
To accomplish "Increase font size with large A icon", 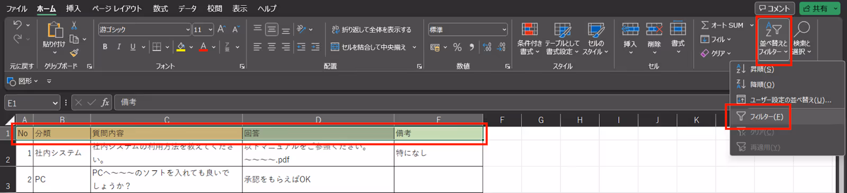I will point(221,30).
